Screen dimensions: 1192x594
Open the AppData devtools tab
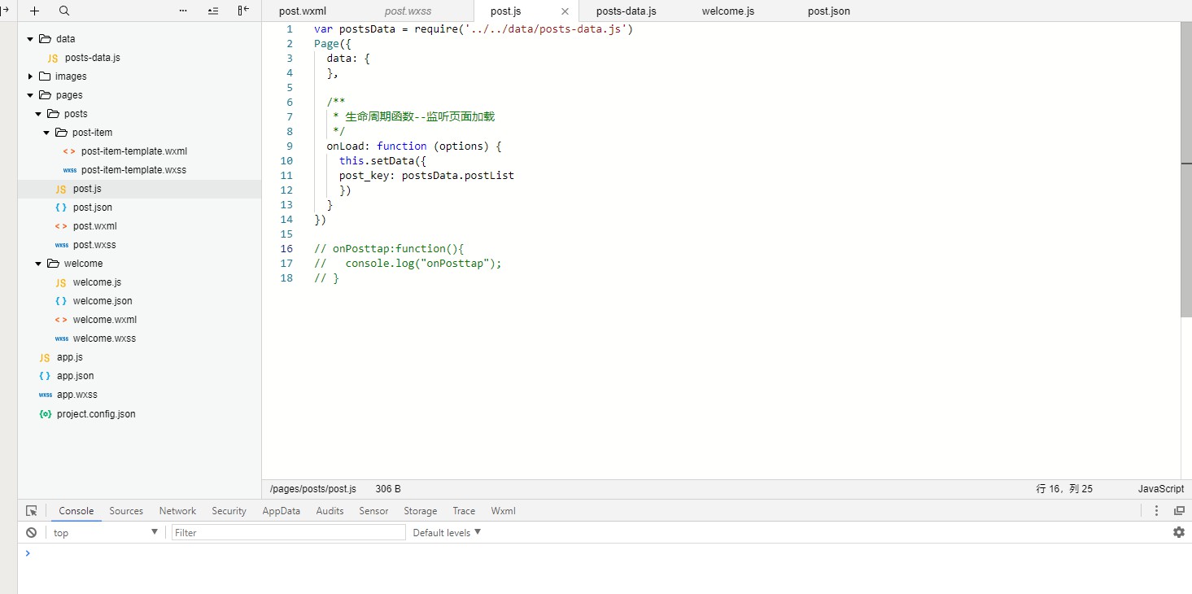(x=281, y=511)
